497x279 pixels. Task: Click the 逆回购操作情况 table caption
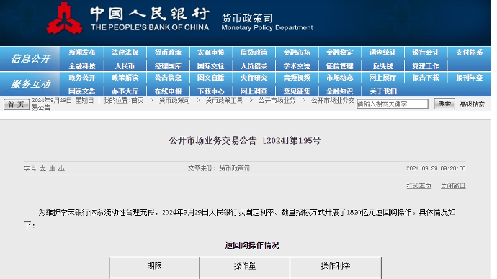click(252, 245)
